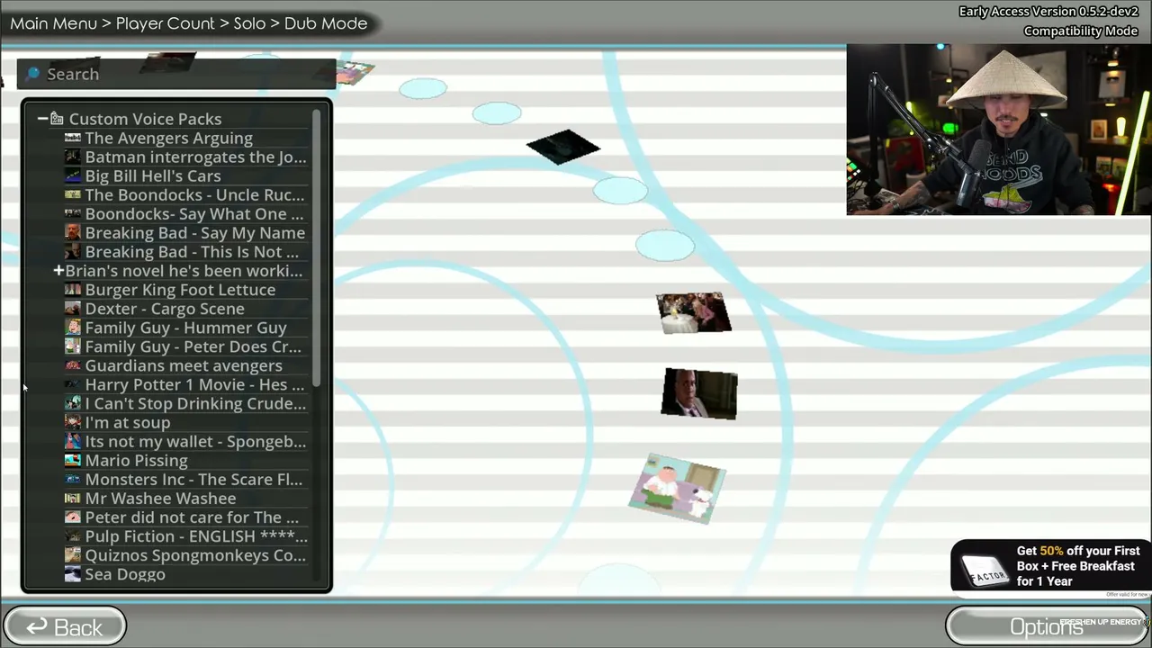Screen dimensions: 1152x648
Task: Collapse the Custom Voice Packs folder
Action: [x=42, y=119]
